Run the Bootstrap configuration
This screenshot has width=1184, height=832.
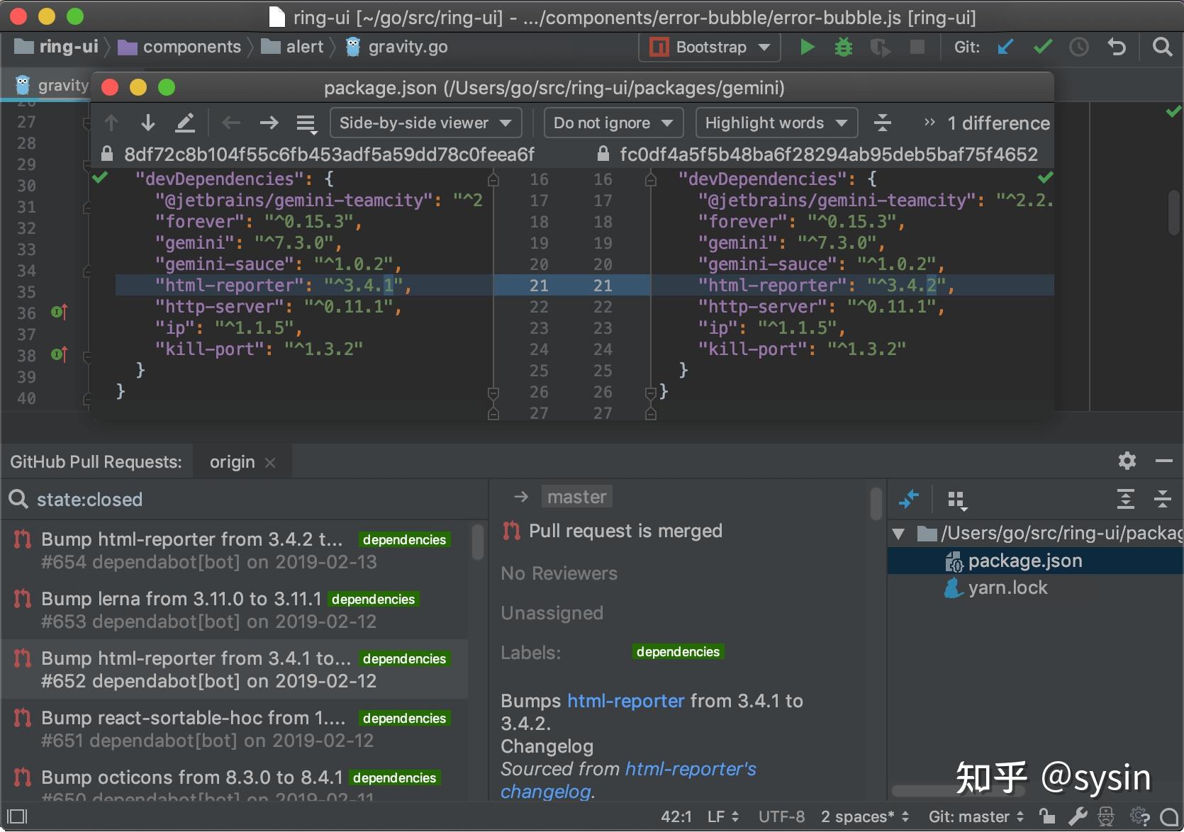tap(806, 47)
